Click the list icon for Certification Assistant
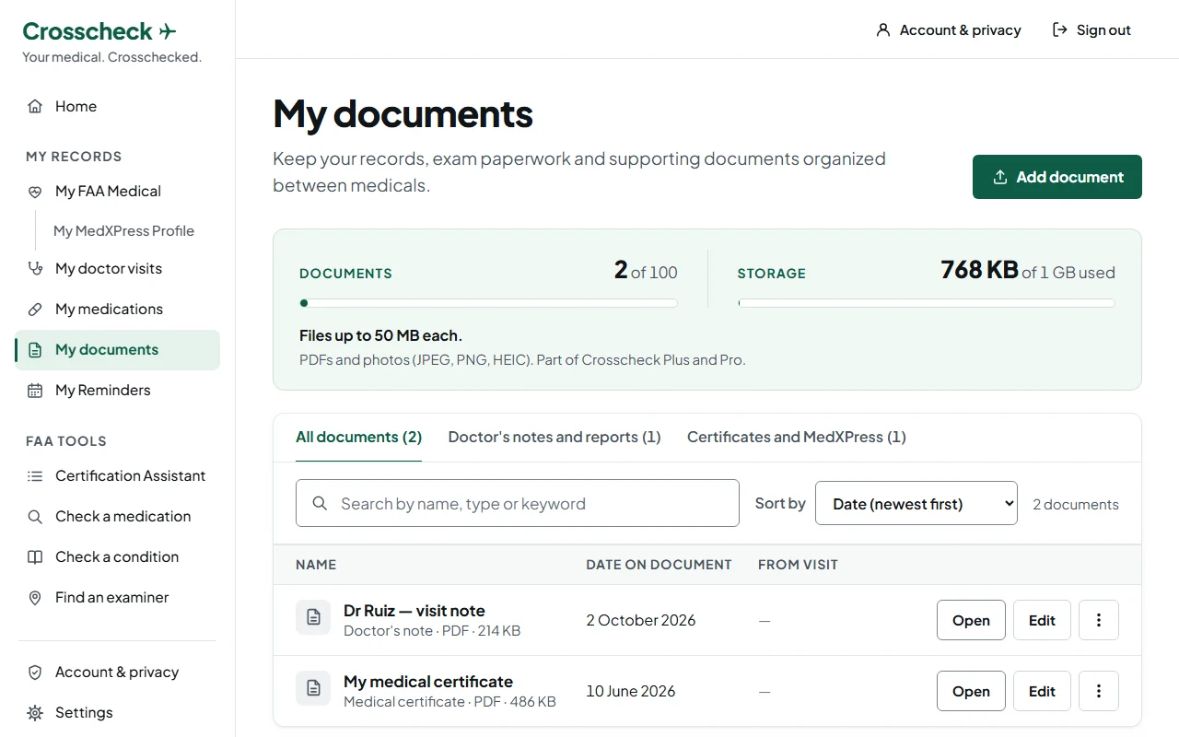 35,476
